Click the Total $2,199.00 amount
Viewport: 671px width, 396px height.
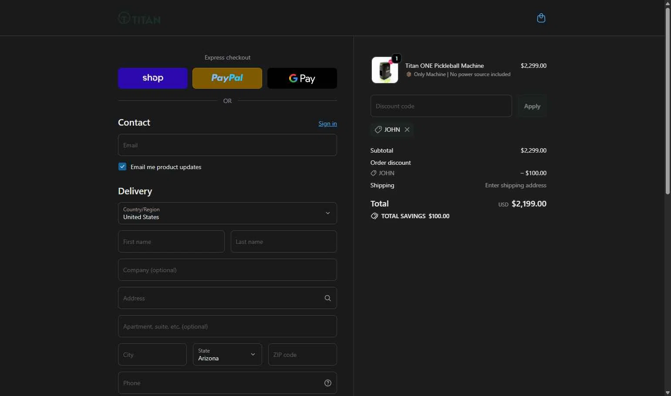coord(529,204)
